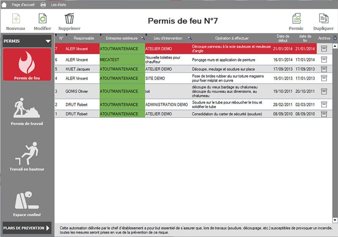The height and width of the screenshot is (237, 338).
Task: Archive permit 6 MECATEST
Action: [x=324, y=60]
